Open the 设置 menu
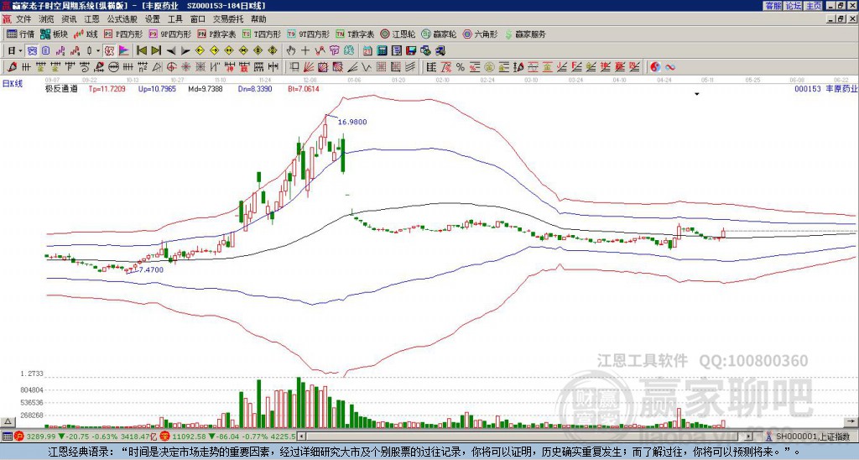Viewport: 859px width, 460px height. point(153,19)
